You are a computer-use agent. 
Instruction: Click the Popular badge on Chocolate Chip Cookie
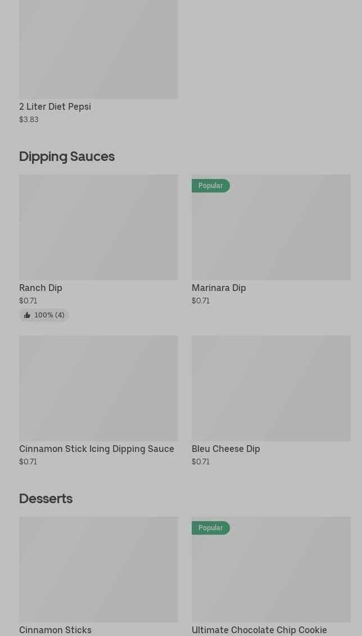coord(211,528)
